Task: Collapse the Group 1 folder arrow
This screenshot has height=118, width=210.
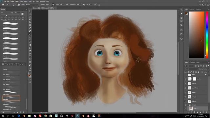Action: click(188, 105)
